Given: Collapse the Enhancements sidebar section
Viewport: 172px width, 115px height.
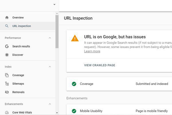Looking at the screenshot, I should click(50, 104).
